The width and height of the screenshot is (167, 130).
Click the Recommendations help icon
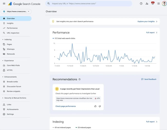pos(80,79)
